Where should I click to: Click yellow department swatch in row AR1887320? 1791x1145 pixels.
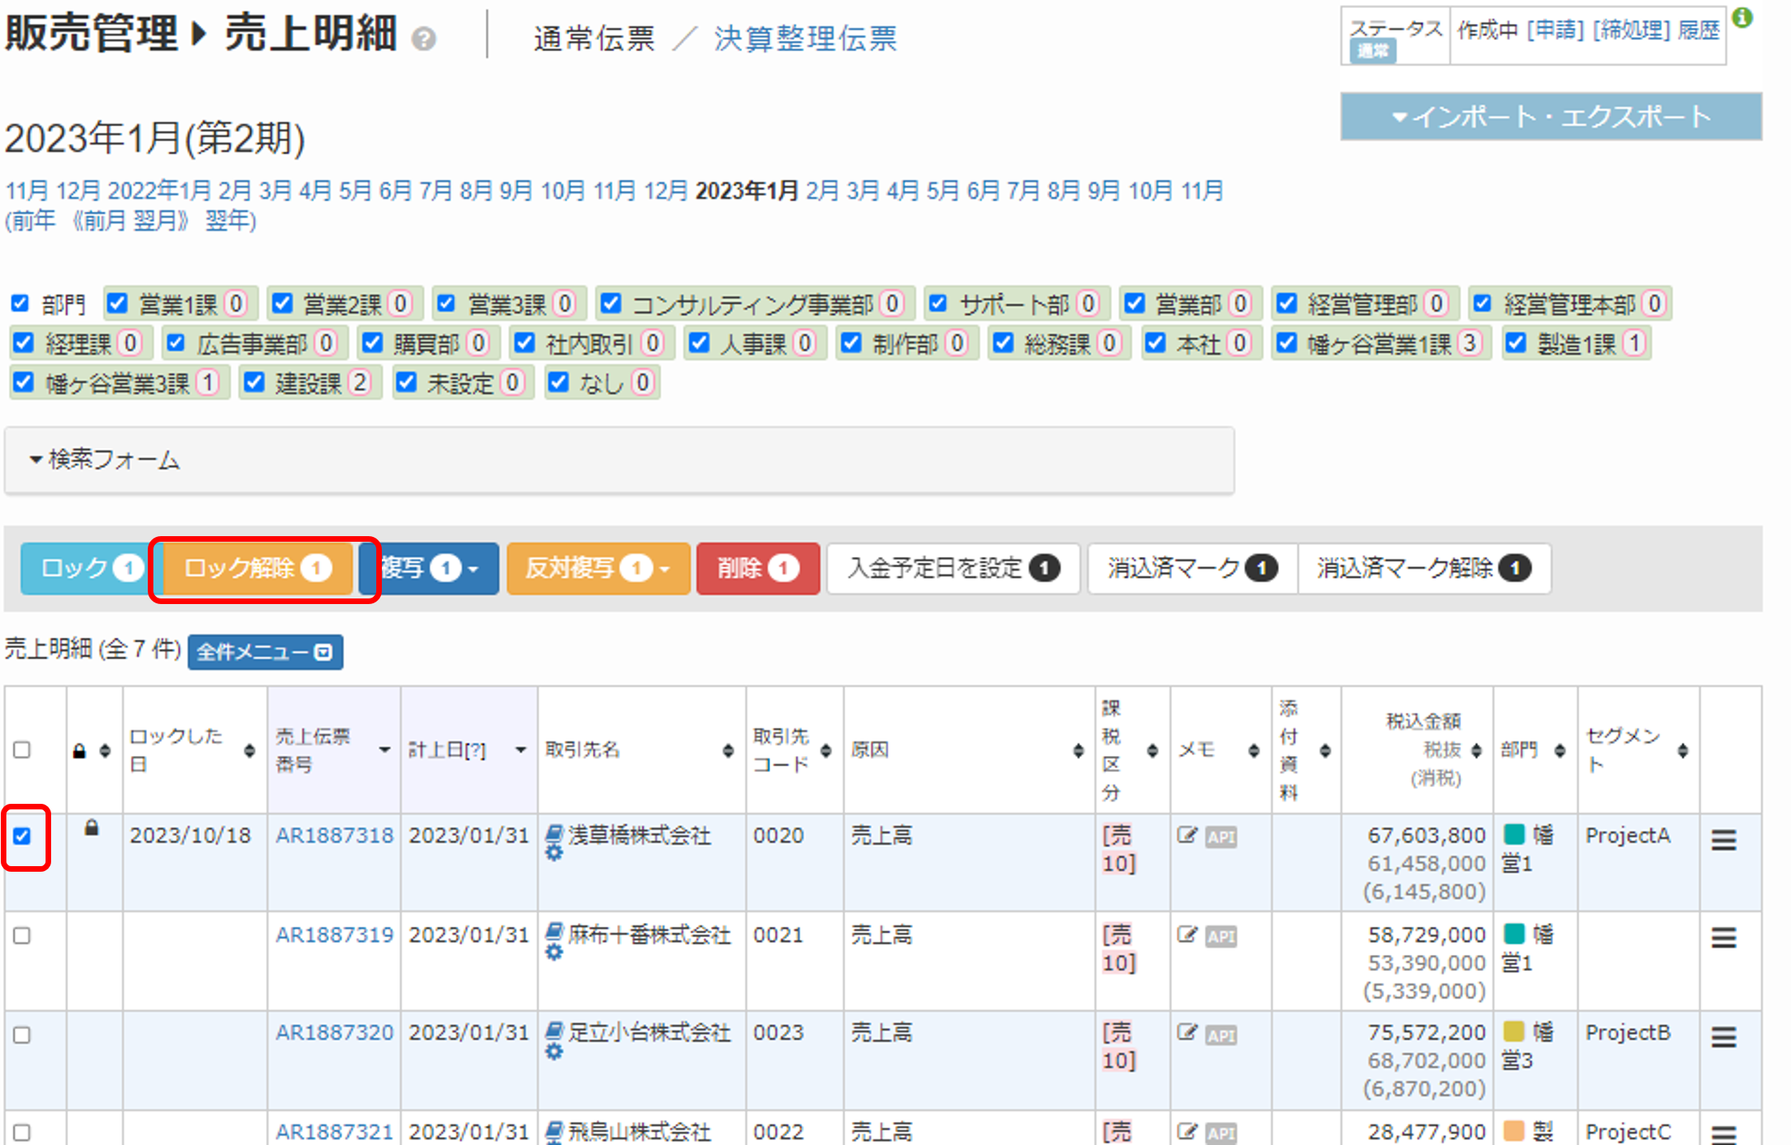tap(1514, 1032)
